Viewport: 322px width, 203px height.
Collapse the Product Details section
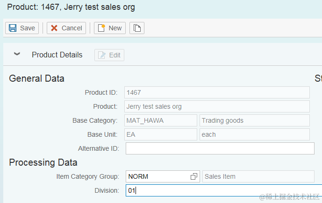[x=17, y=55]
